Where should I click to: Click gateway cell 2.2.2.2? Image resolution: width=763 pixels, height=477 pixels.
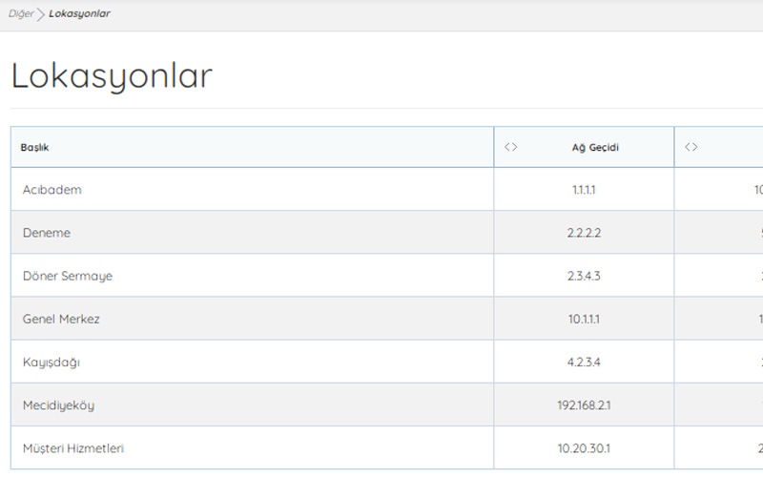[584, 233]
